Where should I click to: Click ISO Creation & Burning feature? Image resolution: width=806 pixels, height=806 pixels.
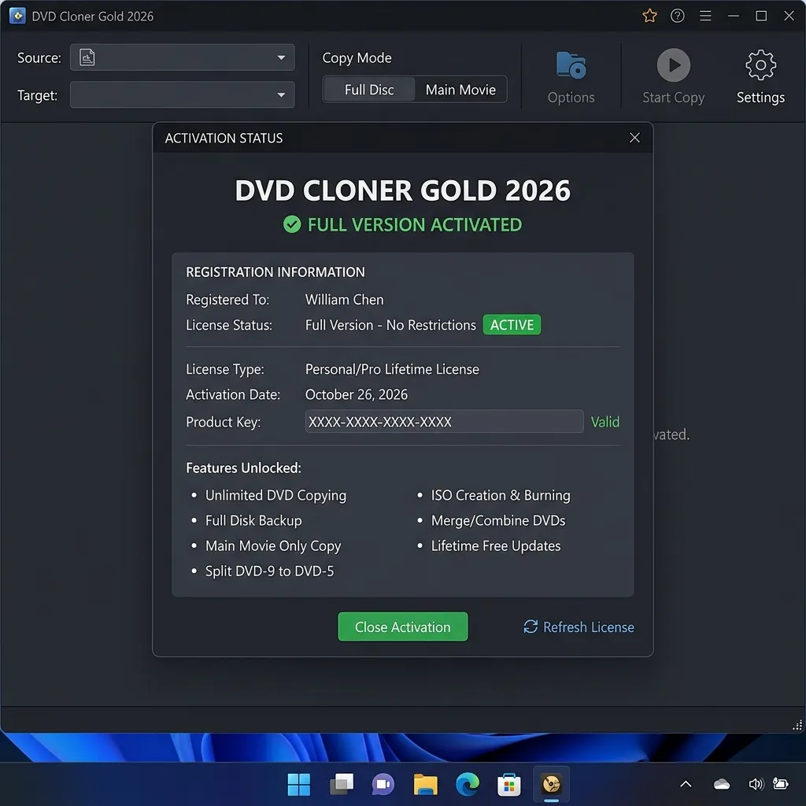coord(501,496)
